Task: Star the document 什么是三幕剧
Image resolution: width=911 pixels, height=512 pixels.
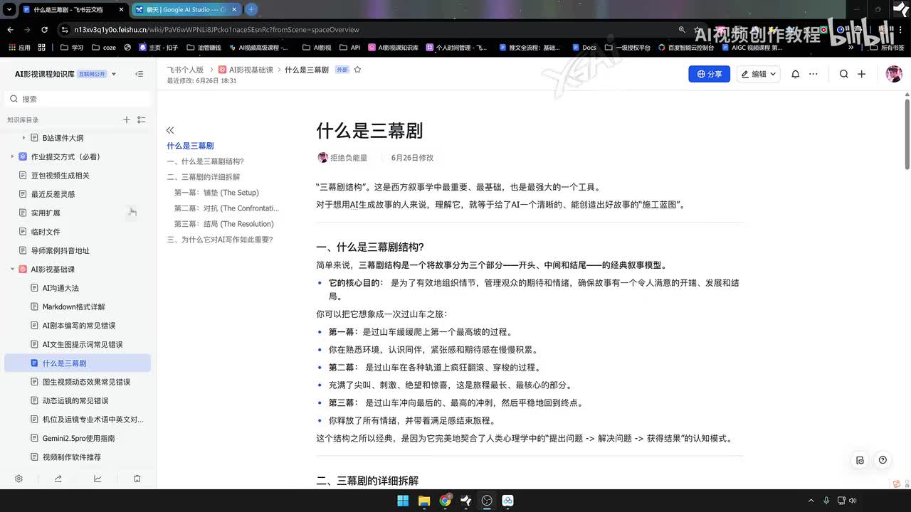Action: tap(358, 70)
